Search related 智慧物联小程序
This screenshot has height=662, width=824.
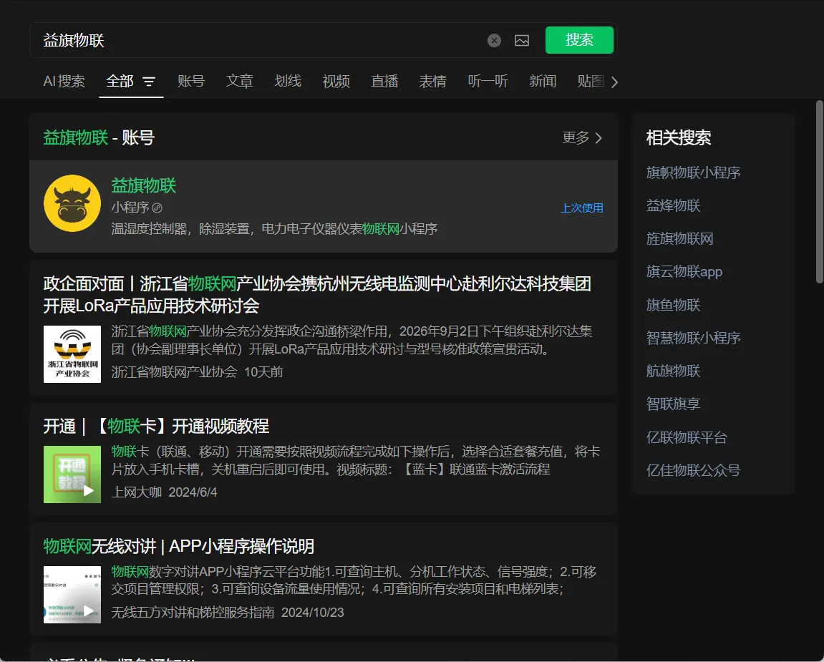tap(693, 338)
